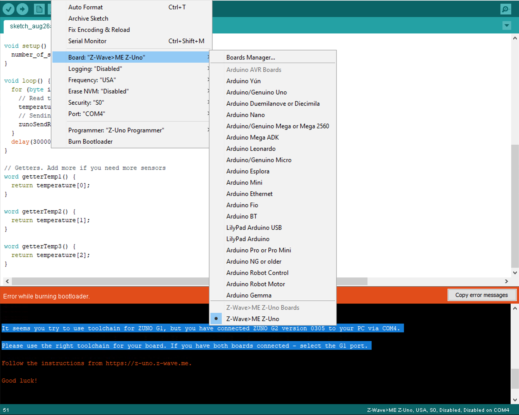The height and width of the screenshot is (415, 519).
Task: Select Arduino Yún board
Action: [x=273, y=81]
